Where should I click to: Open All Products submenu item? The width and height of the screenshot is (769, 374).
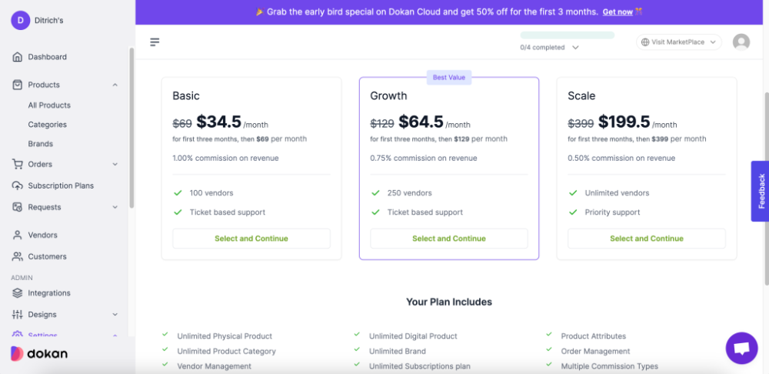click(x=49, y=105)
